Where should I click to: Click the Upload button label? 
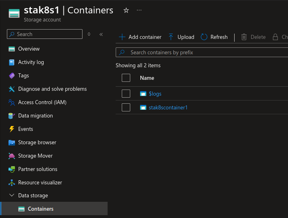186,37
